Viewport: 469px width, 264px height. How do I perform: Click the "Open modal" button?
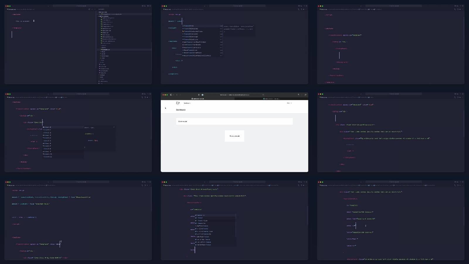coord(183,121)
